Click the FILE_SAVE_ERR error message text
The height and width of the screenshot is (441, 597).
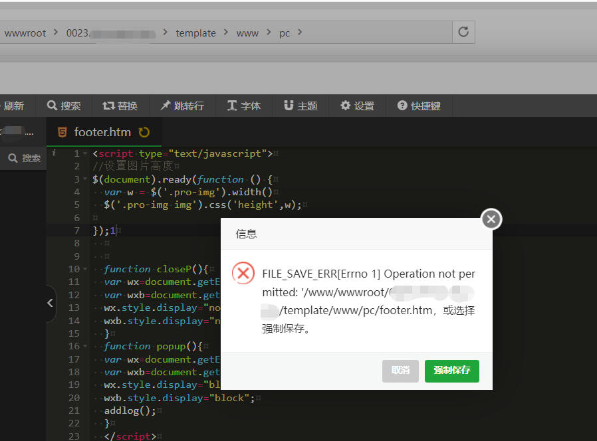pyautogui.click(x=368, y=301)
